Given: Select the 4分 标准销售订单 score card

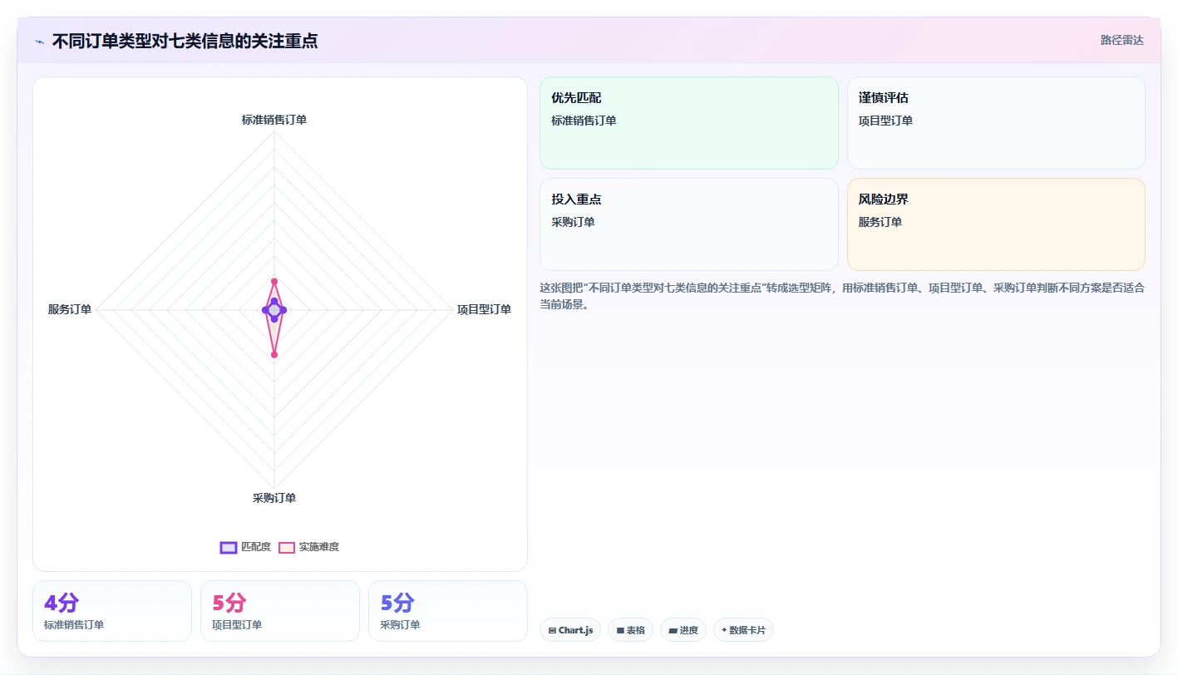Looking at the screenshot, I should (112, 611).
